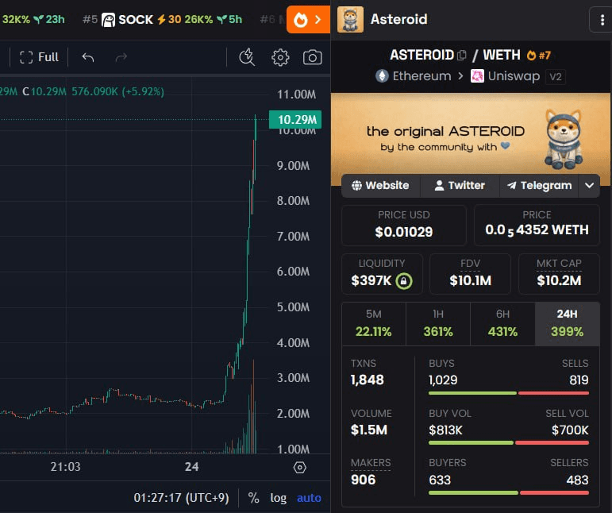Click the 21:03 time axis label

click(x=65, y=467)
